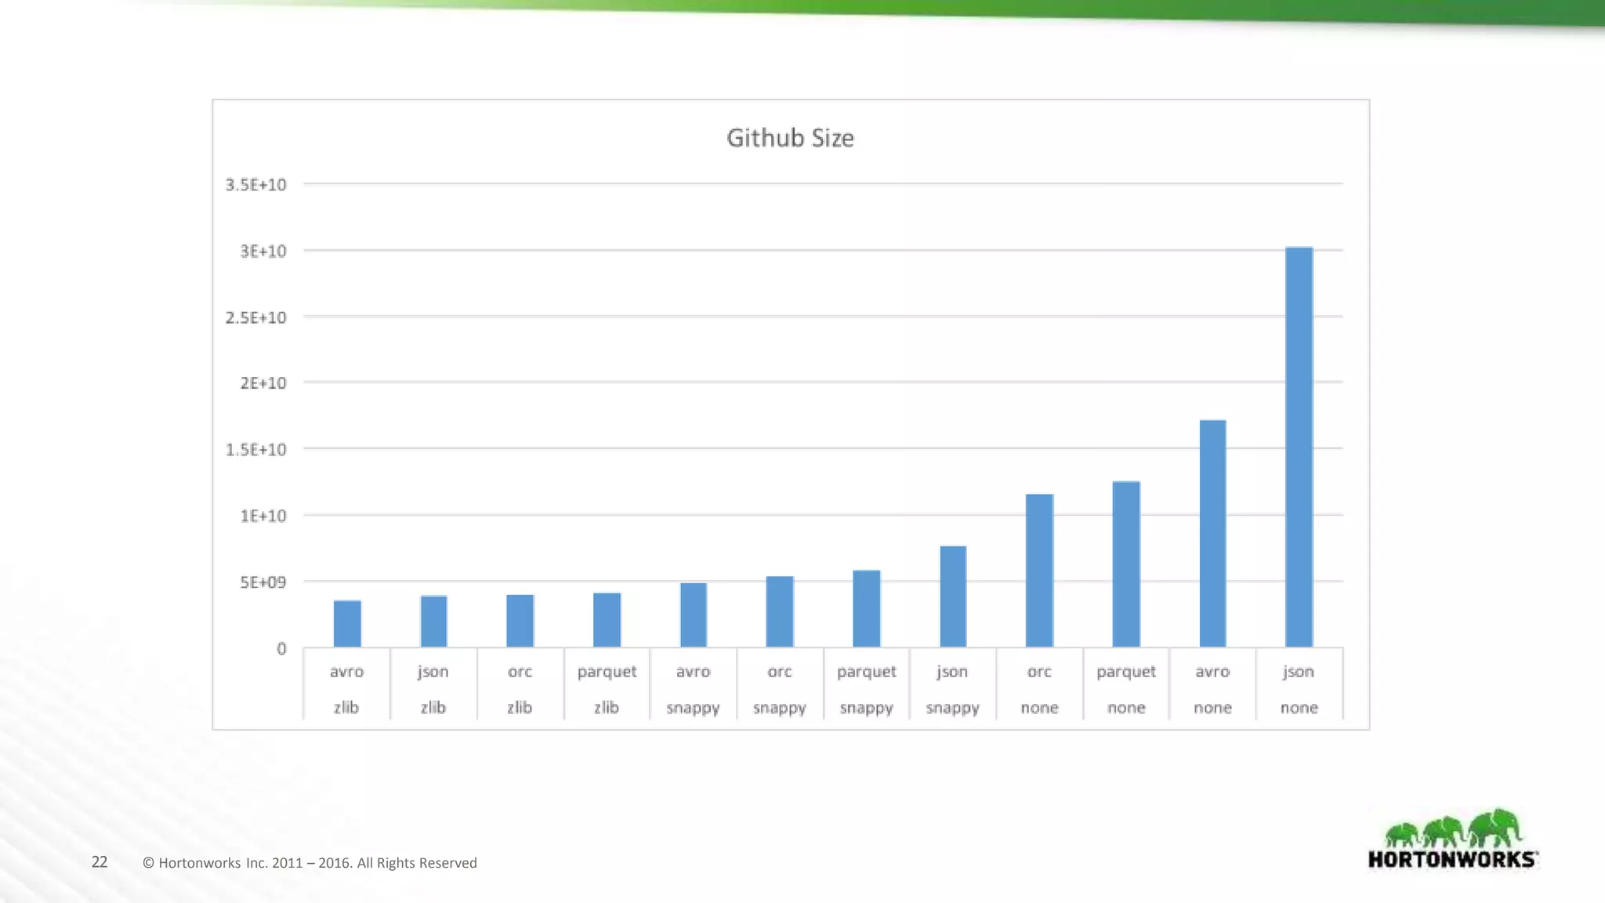Select the orc snappy bar

tap(780, 611)
